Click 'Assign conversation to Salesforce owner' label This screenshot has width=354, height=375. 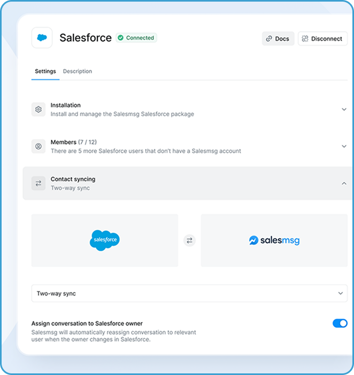click(87, 324)
